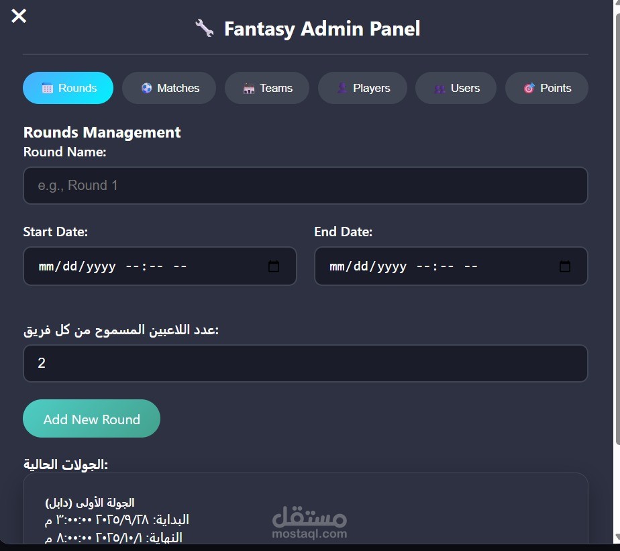The height and width of the screenshot is (551, 620).
Task: Click the soccer ball icon on Matches tab
Action: (147, 88)
